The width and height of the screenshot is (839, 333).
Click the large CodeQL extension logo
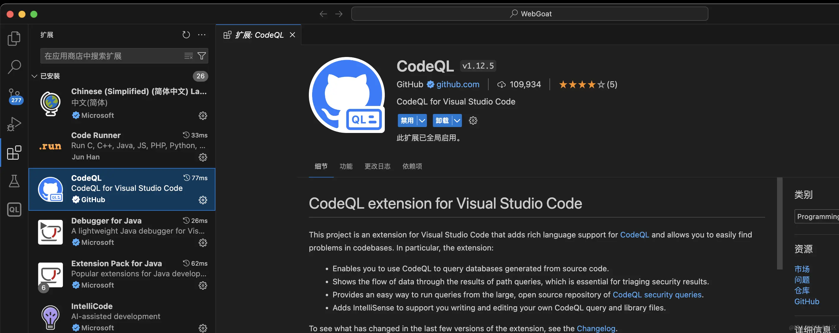(347, 95)
